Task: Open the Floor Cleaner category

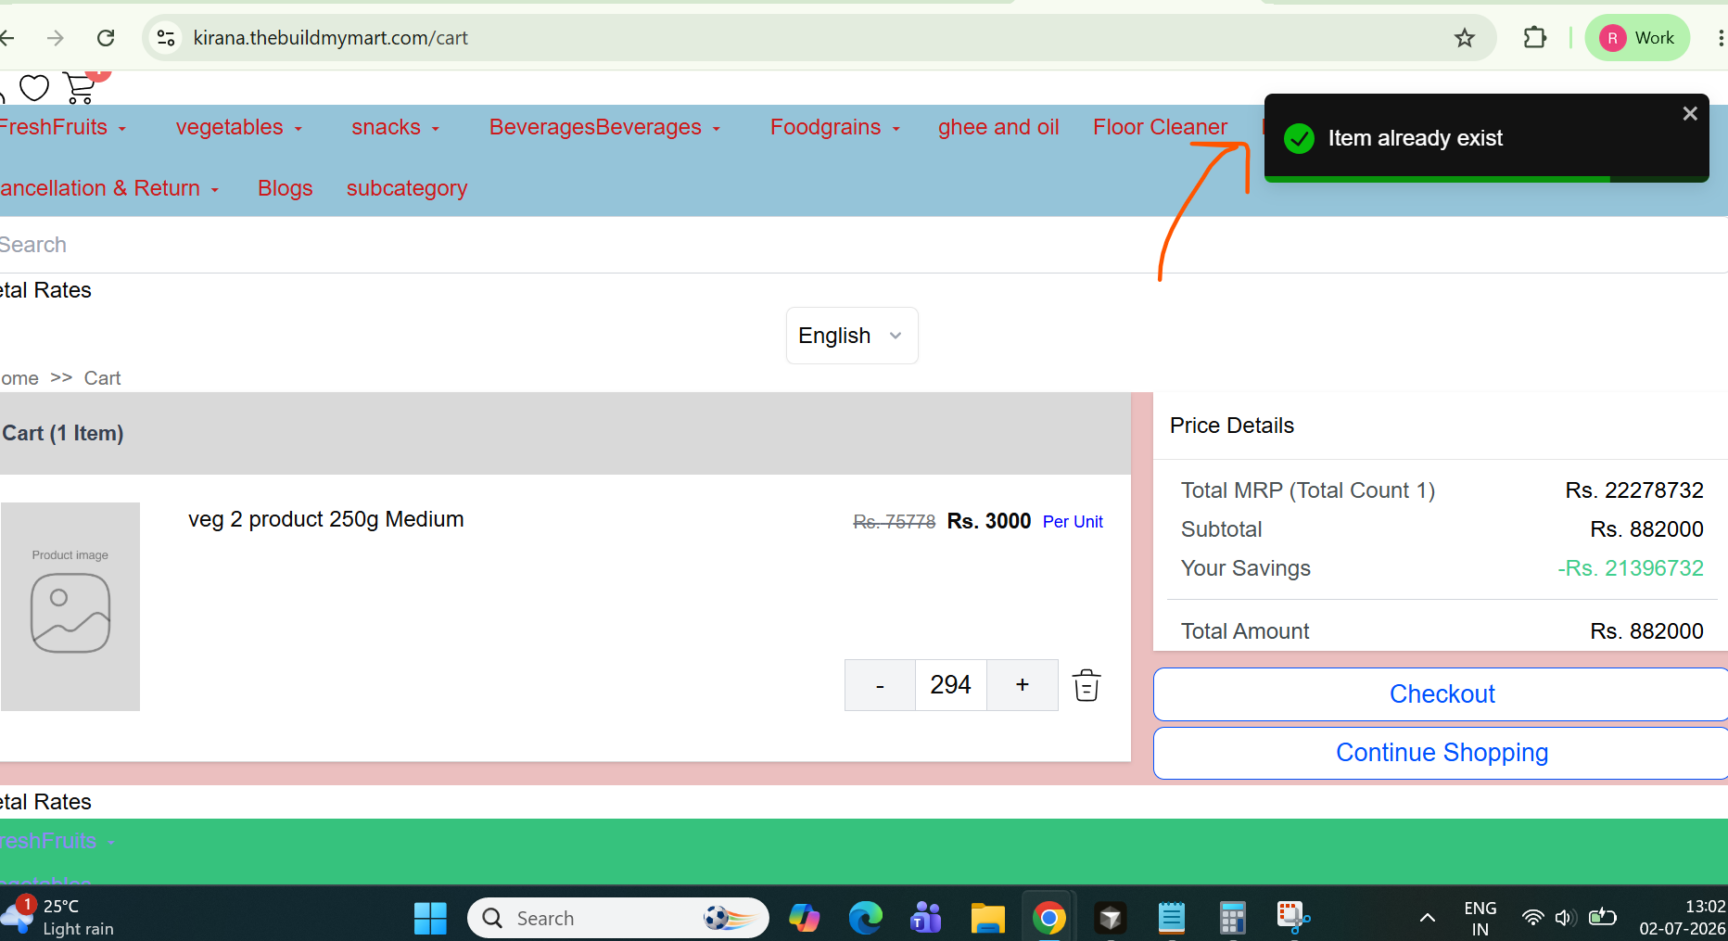Action: point(1160,127)
